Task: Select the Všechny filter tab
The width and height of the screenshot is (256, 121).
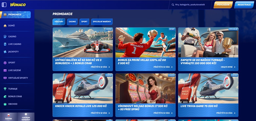Action: point(59,22)
